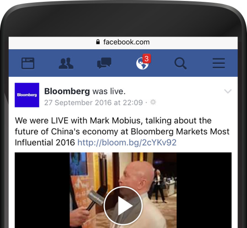Click the facebook.com address bar

pos(123,43)
